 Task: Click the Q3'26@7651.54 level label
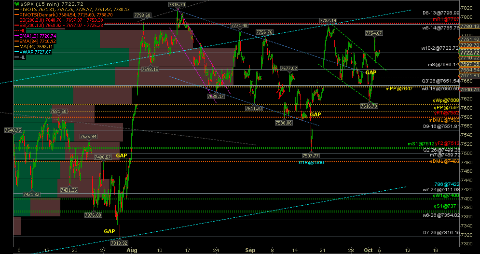(x=440, y=81)
